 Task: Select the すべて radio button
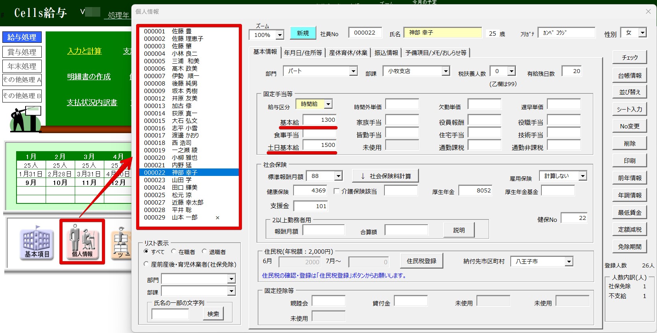click(146, 251)
